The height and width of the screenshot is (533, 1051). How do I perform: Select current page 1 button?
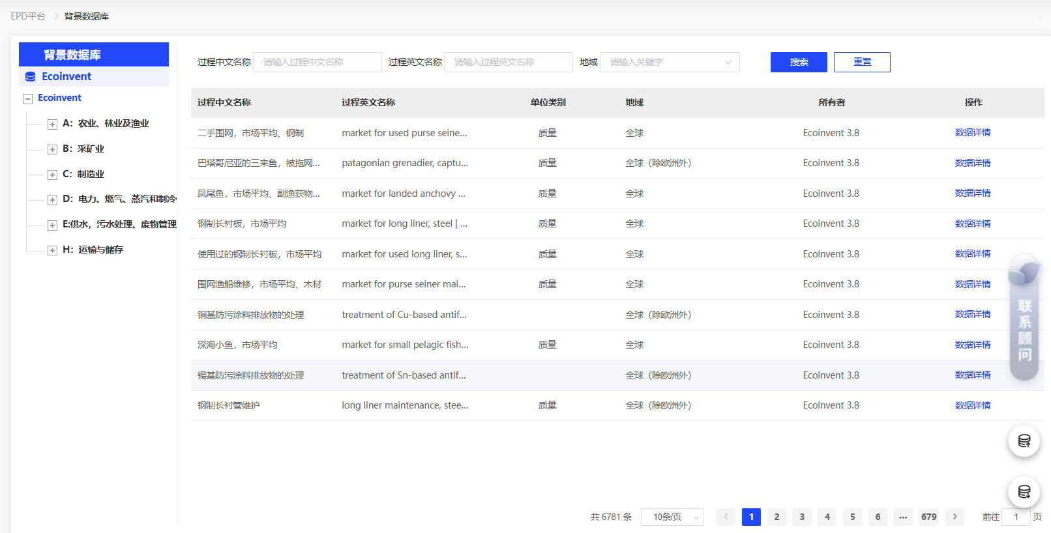751,517
